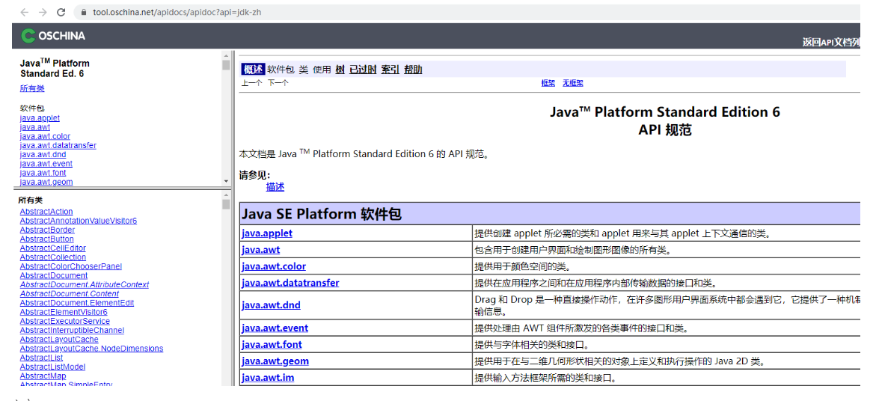Open java.awt.datatransfer in the packages table

290,283
